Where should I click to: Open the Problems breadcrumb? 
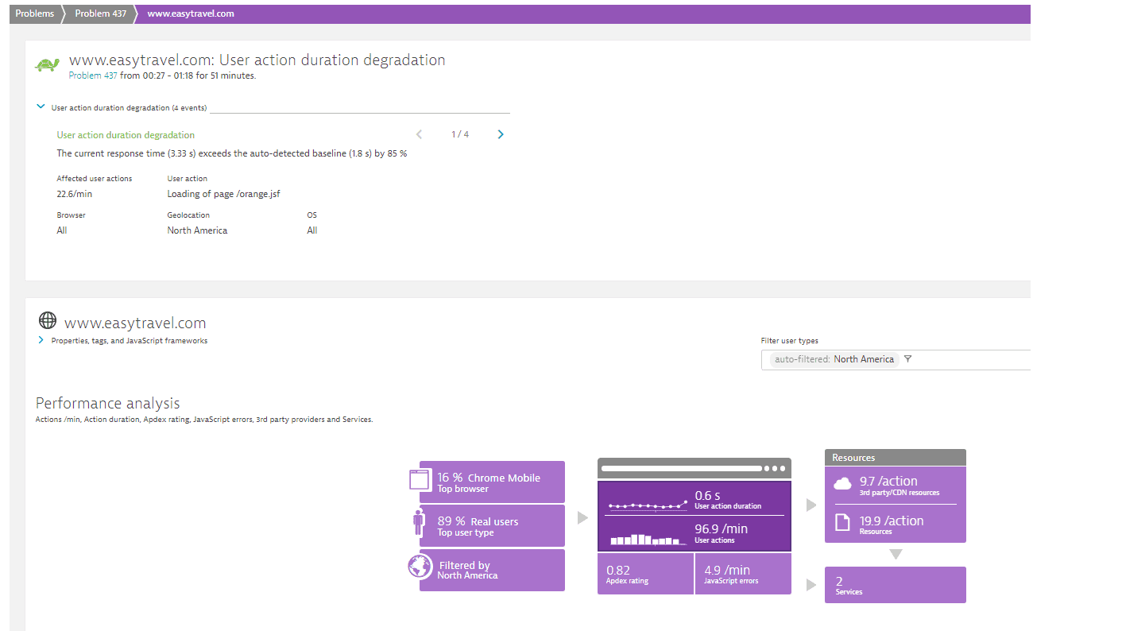pyautogui.click(x=35, y=14)
